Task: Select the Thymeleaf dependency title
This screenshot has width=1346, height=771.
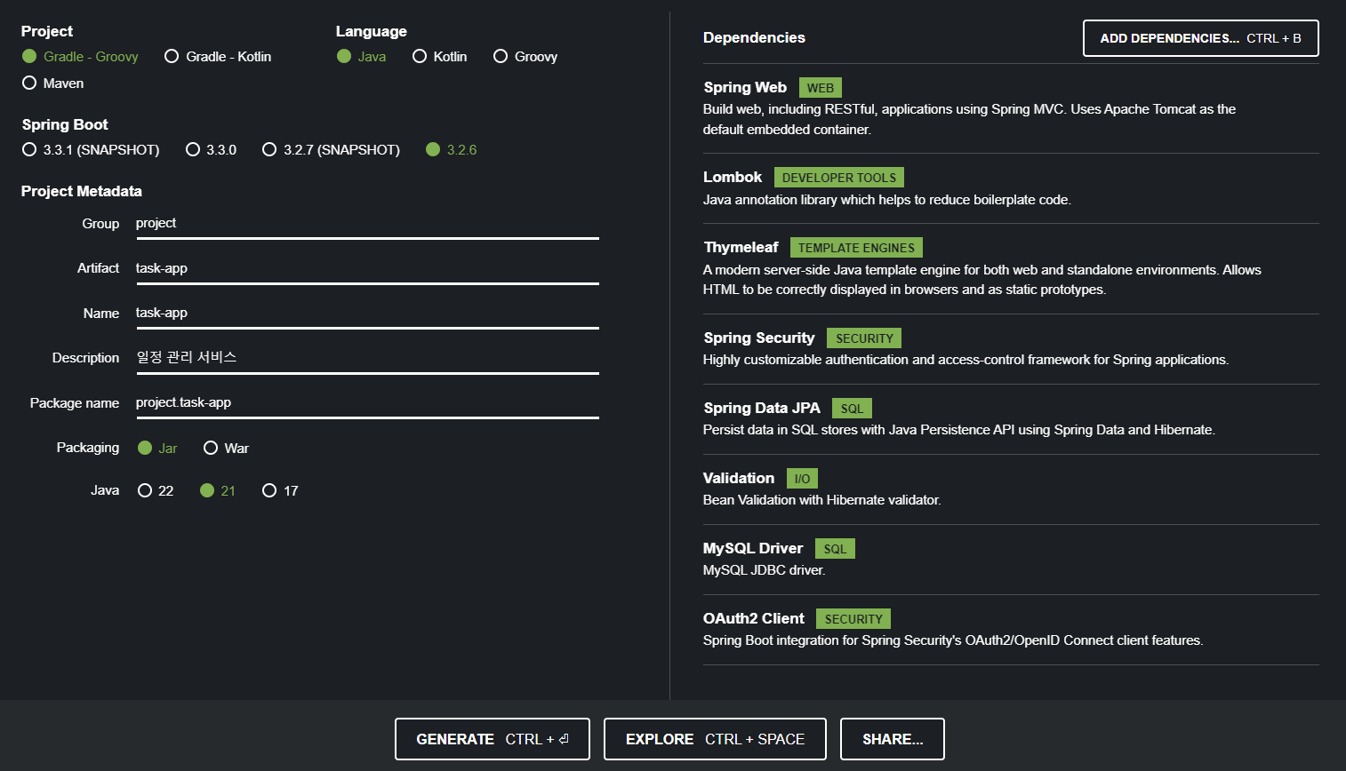Action: [x=741, y=247]
